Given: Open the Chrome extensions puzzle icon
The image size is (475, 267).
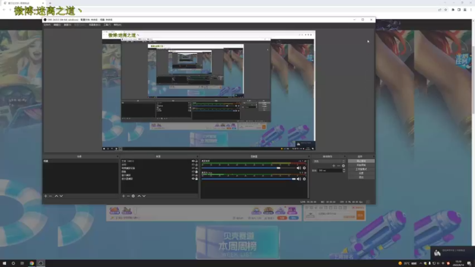Looking at the screenshot, I should coord(453,9).
